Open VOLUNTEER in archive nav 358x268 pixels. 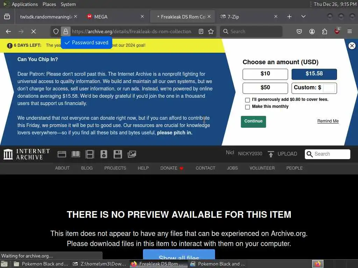click(262, 168)
